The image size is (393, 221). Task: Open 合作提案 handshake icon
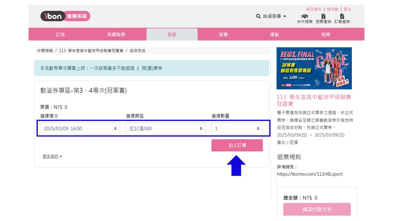coord(305,17)
